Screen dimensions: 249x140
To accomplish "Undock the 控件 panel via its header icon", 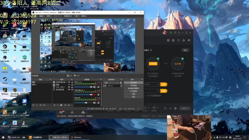I will [x=142, y=79].
